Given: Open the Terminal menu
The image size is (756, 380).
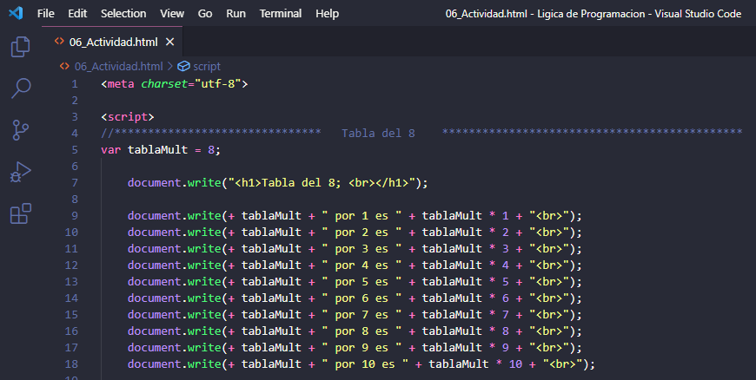Looking at the screenshot, I should (281, 14).
